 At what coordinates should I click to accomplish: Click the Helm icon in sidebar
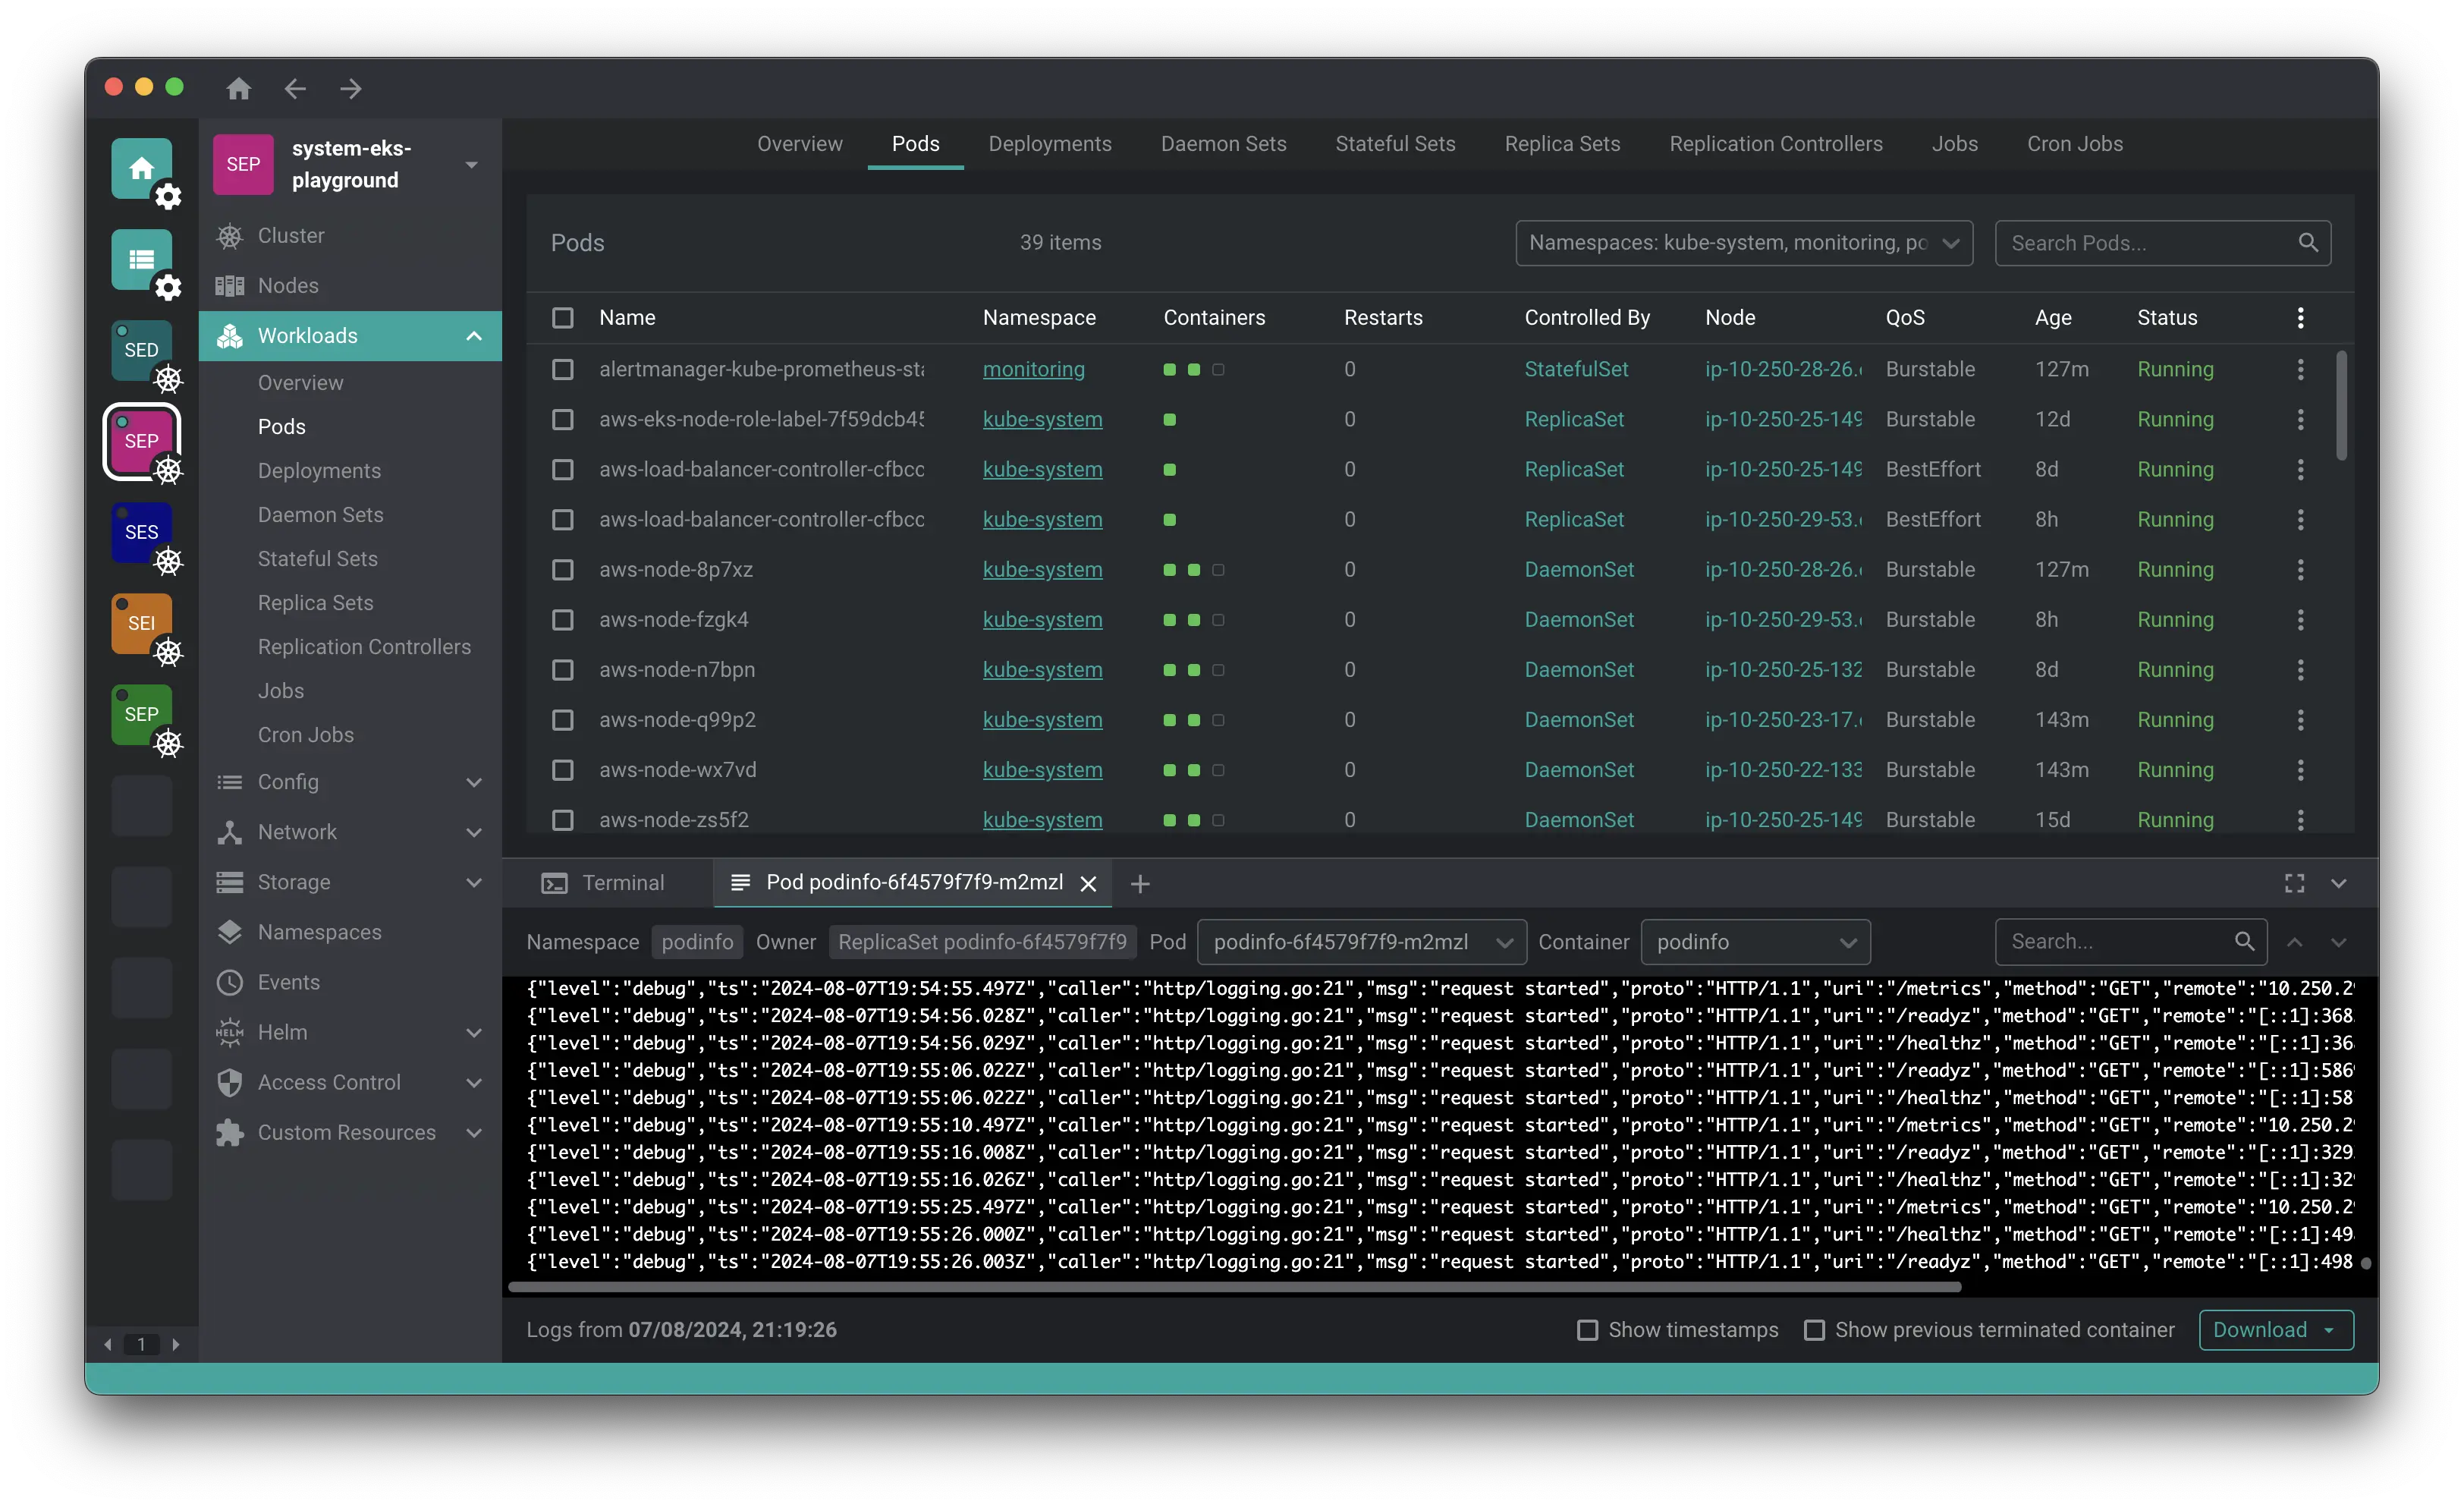point(230,1032)
